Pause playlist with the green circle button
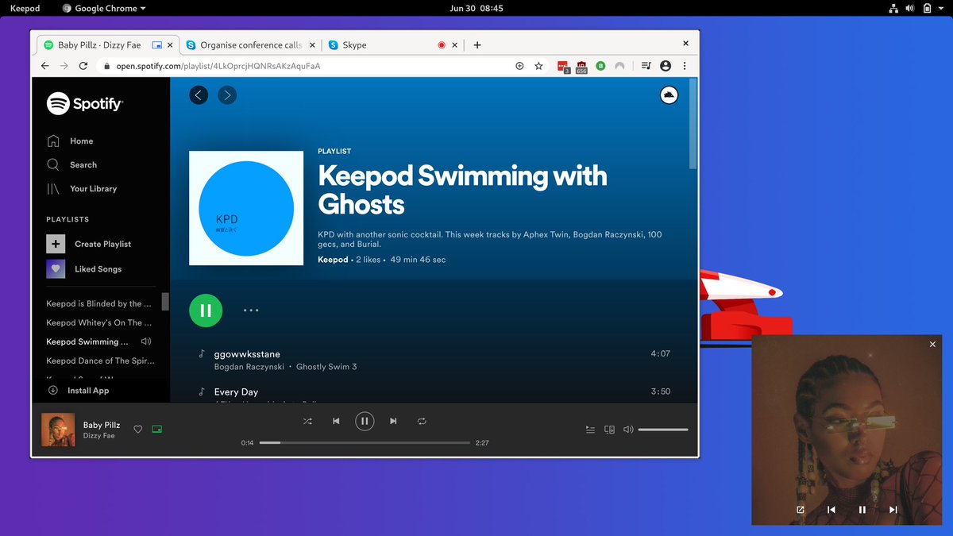This screenshot has width=953, height=536. (x=206, y=310)
